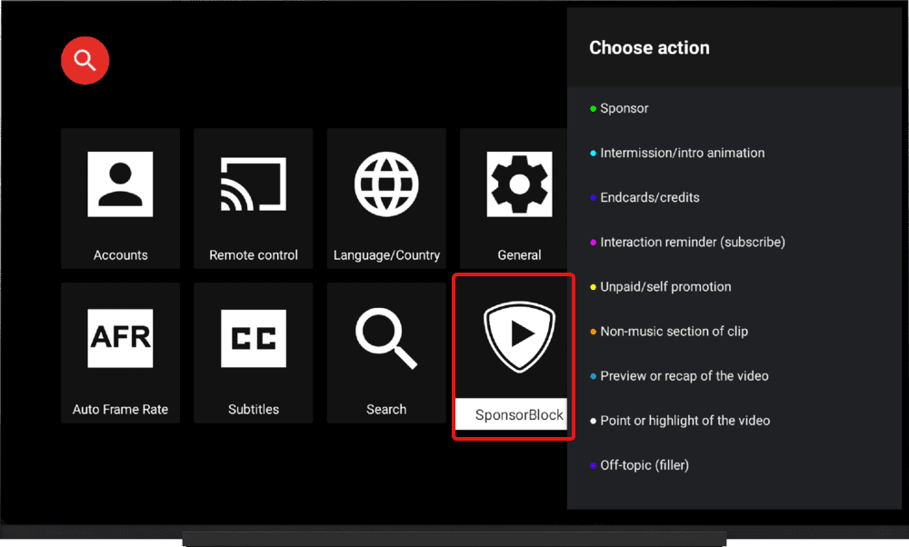Select the Sponsor action
This screenshot has width=909, height=547.
click(734, 108)
